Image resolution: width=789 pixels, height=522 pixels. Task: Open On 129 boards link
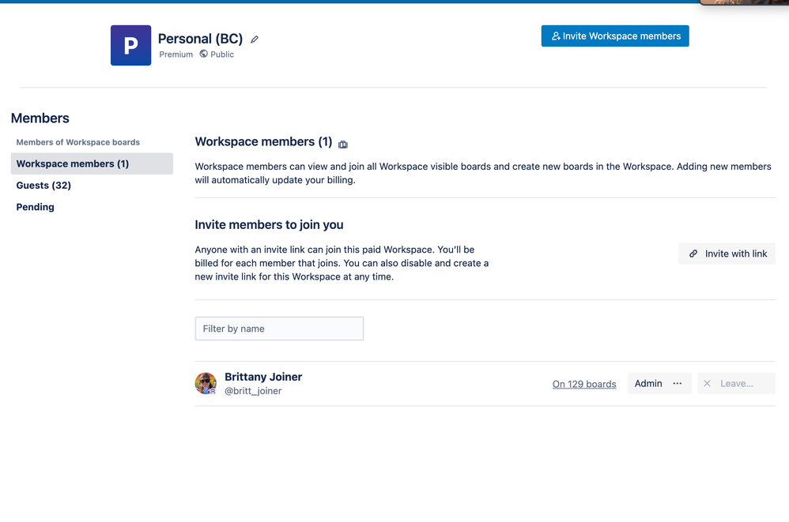[584, 384]
